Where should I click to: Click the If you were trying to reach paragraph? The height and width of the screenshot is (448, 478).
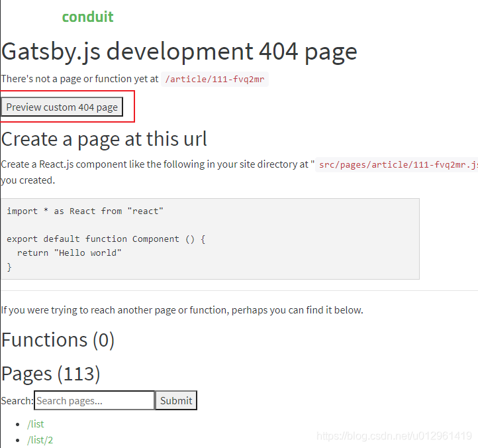coord(182,310)
